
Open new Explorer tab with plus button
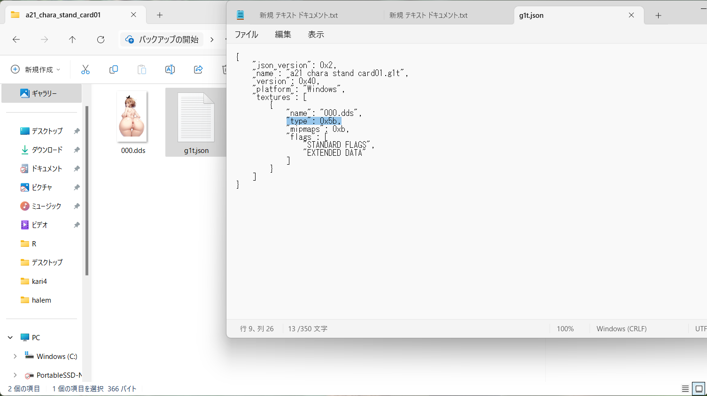pos(160,15)
